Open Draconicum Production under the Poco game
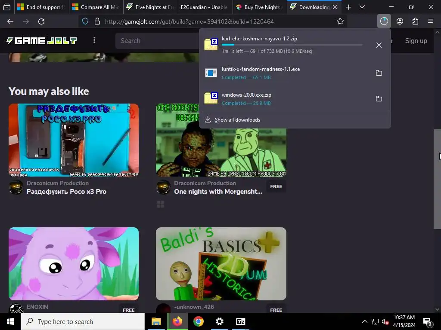441x330 pixels. tap(58, 183)
